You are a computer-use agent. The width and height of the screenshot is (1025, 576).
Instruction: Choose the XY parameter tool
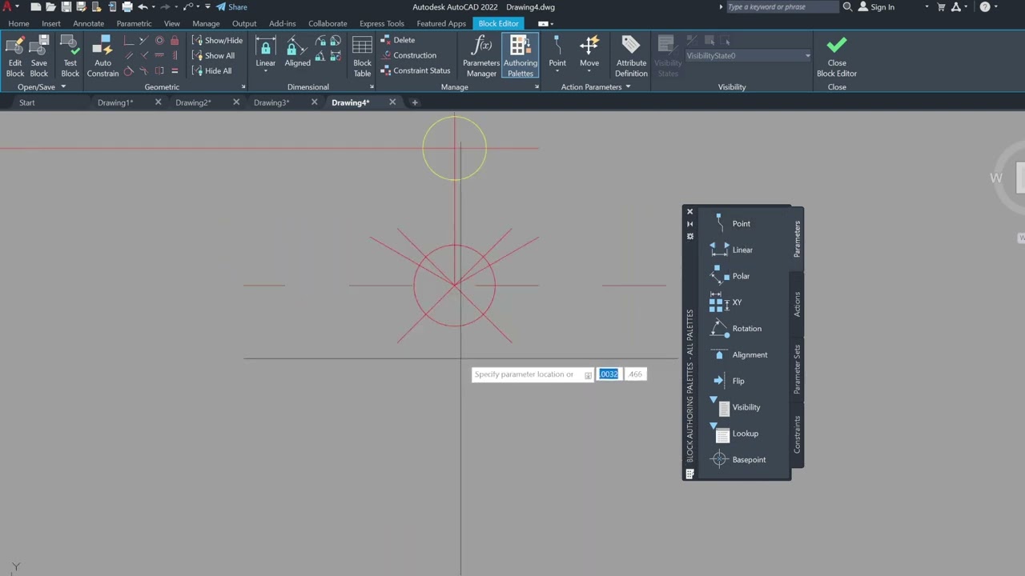726,302
